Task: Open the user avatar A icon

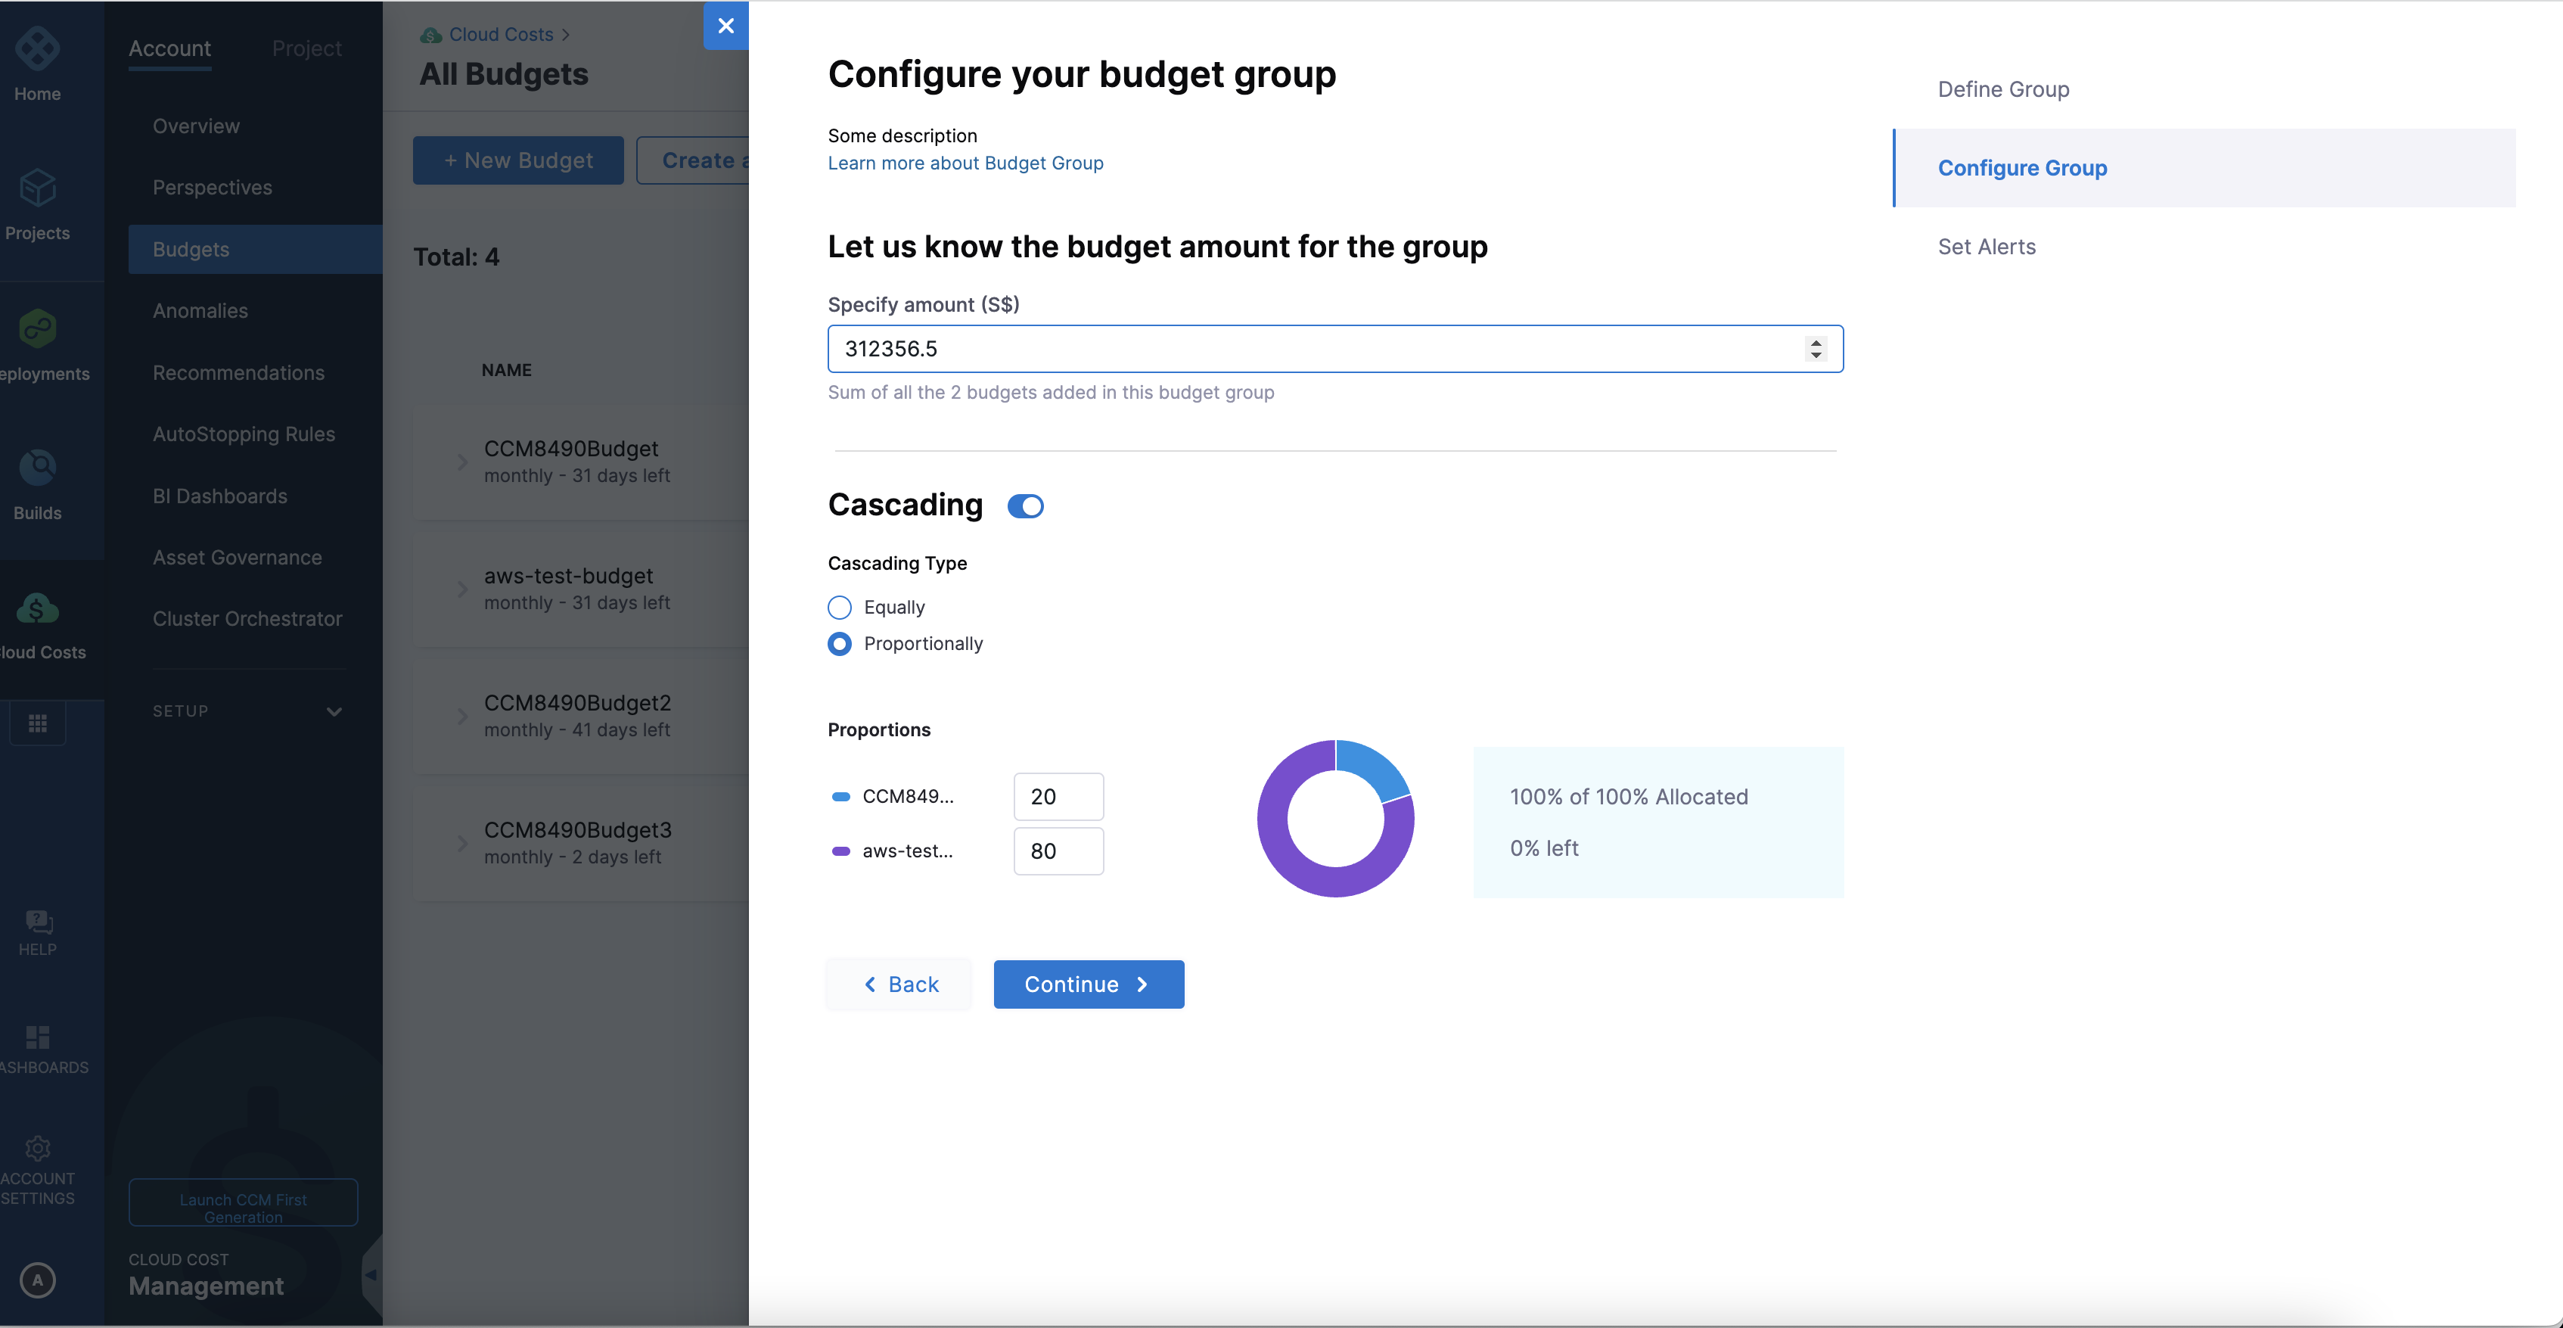Action: pos(37,1280)
